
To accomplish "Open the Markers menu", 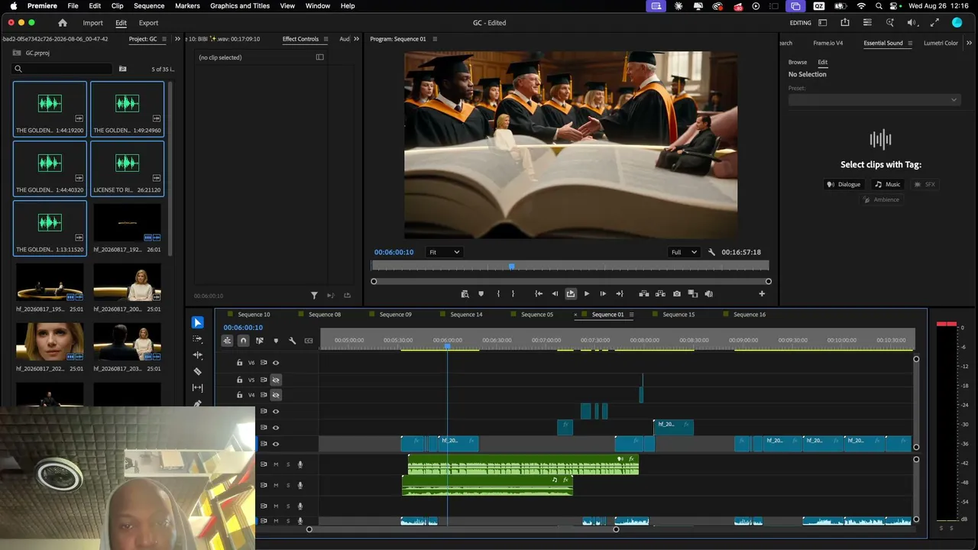I will pos(187,5).
